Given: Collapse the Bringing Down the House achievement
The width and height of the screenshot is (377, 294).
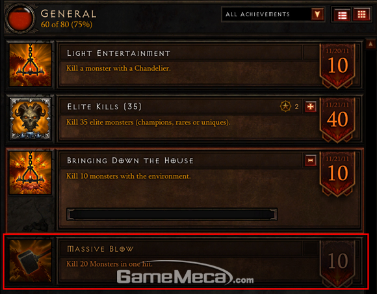Looking at the screenshot, I should pos(311,161).
